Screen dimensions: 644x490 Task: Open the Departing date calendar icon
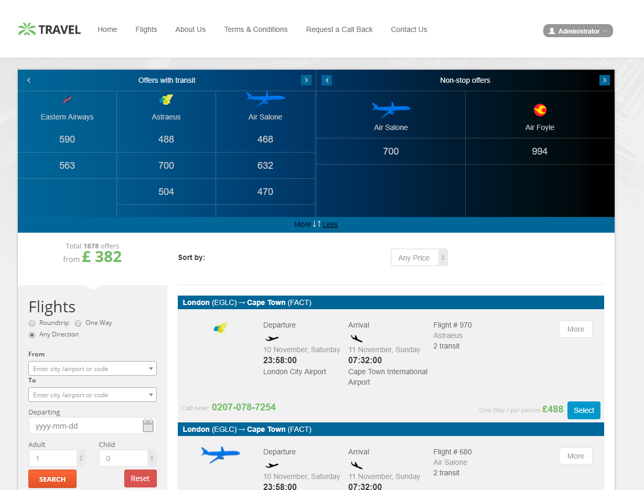click(x=148, y=426)
